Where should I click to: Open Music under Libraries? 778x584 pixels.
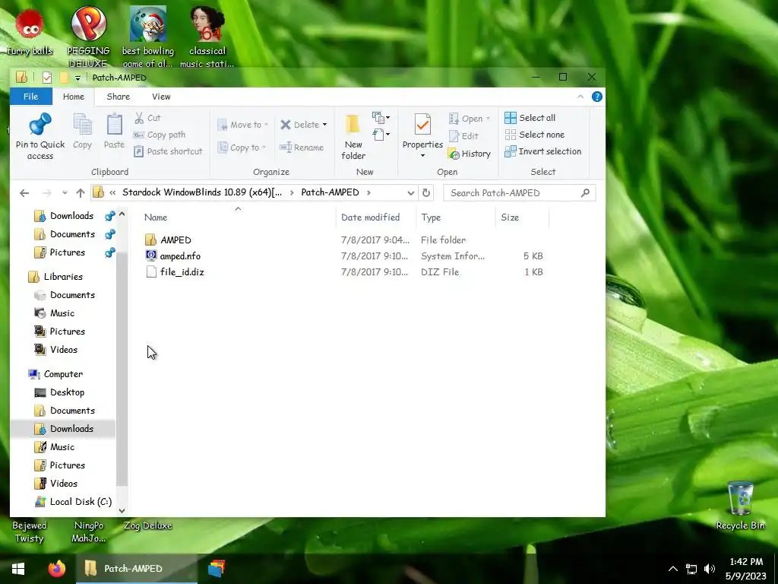tap(62, 313)
